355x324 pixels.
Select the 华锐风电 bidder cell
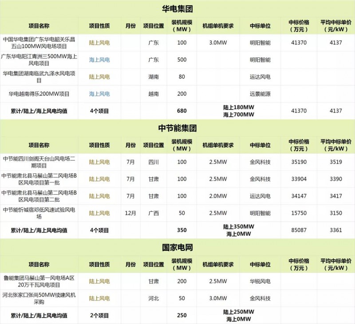(260, 281)
